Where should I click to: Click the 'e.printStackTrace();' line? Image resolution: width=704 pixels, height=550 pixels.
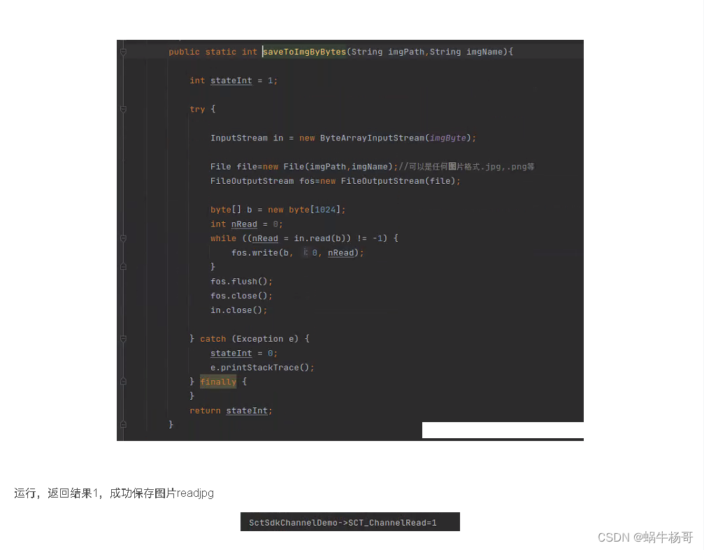click(x=262, y=368)
